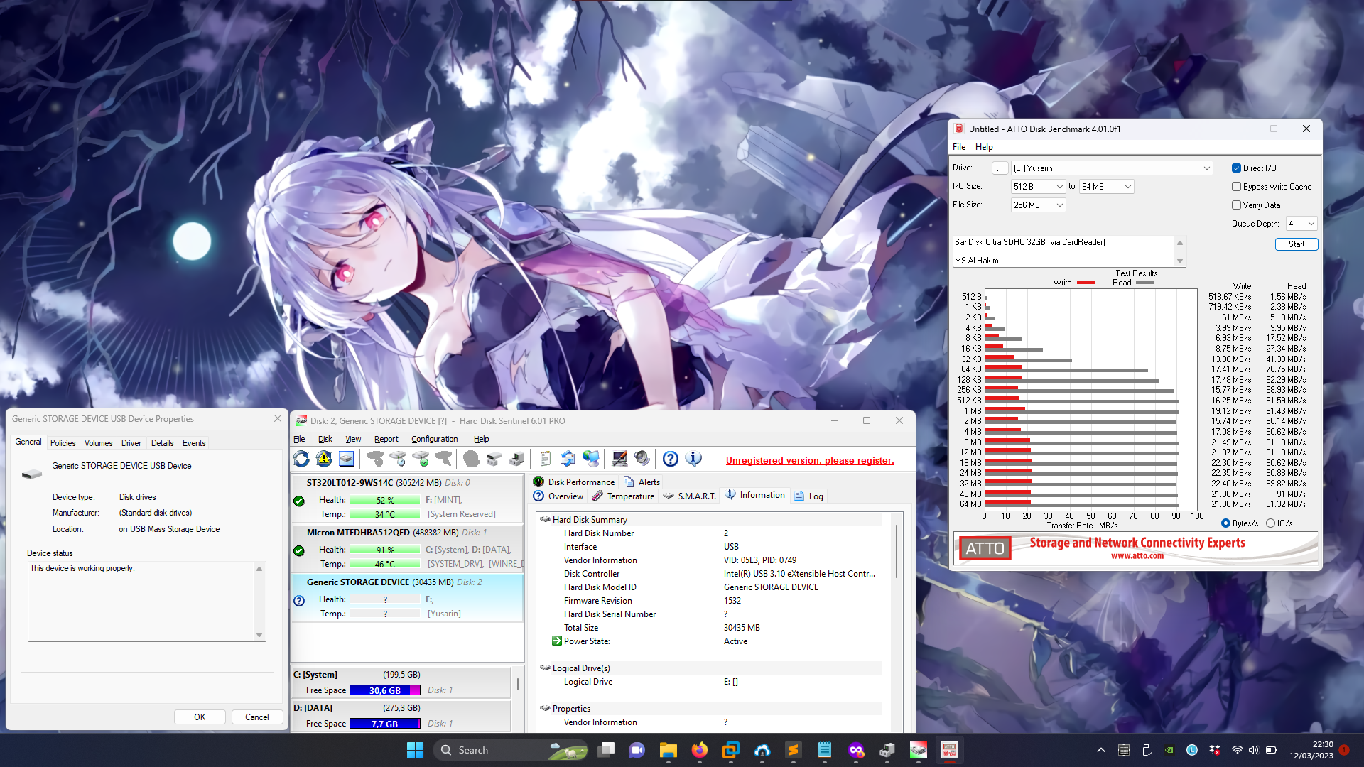Click the disk with green checkmark icon
Screen dimensions: 1364x767
(421, 459)
